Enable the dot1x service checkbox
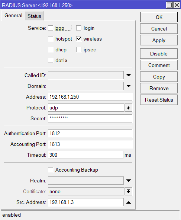This screenshot has width=181, height=220. click(x=51, y=60)
